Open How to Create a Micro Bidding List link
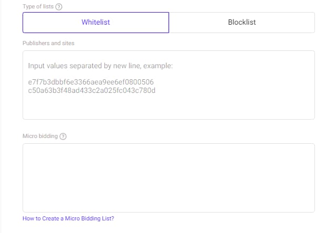Image resolution: width=326 pixels, height=233 pixels. click(x=68, y=218)
